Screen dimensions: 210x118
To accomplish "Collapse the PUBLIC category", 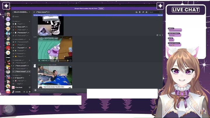I will click(17, 75).
